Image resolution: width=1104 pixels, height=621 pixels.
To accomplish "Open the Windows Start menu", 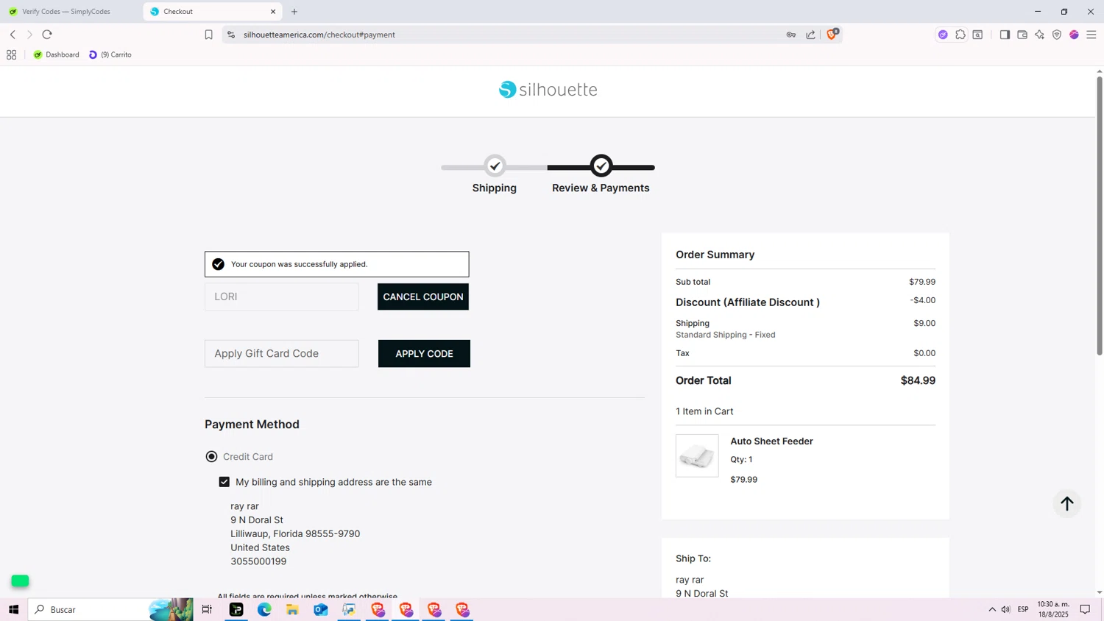I will (13, 609).
